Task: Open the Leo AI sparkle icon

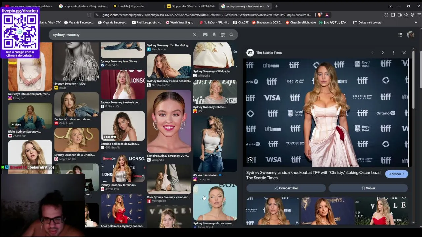Action: (406, 15)
